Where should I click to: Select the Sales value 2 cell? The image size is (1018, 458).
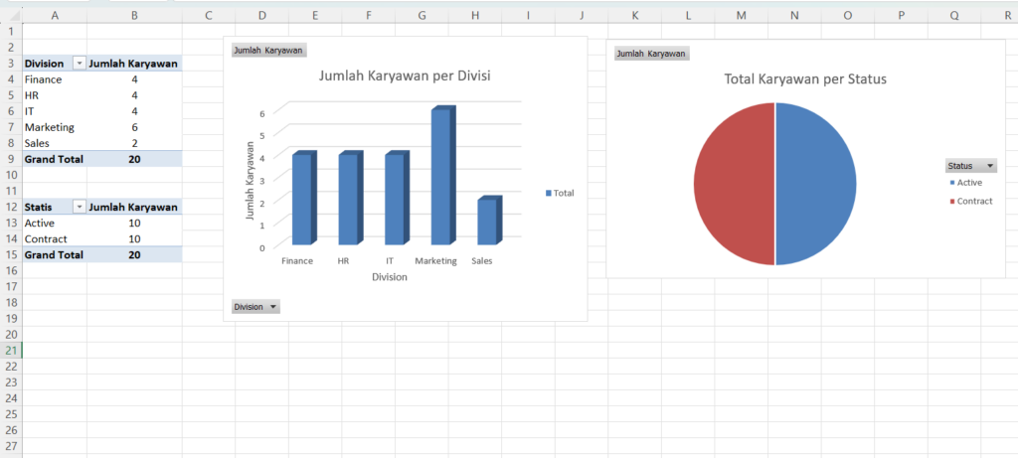pos(134,143)
